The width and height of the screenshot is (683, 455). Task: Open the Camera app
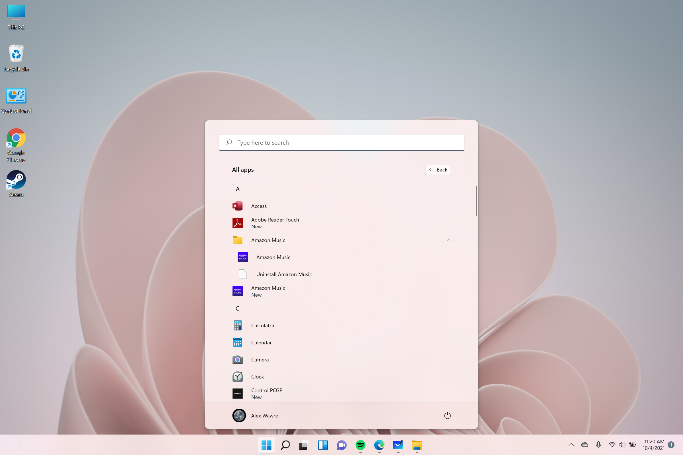tap(260, 359)
